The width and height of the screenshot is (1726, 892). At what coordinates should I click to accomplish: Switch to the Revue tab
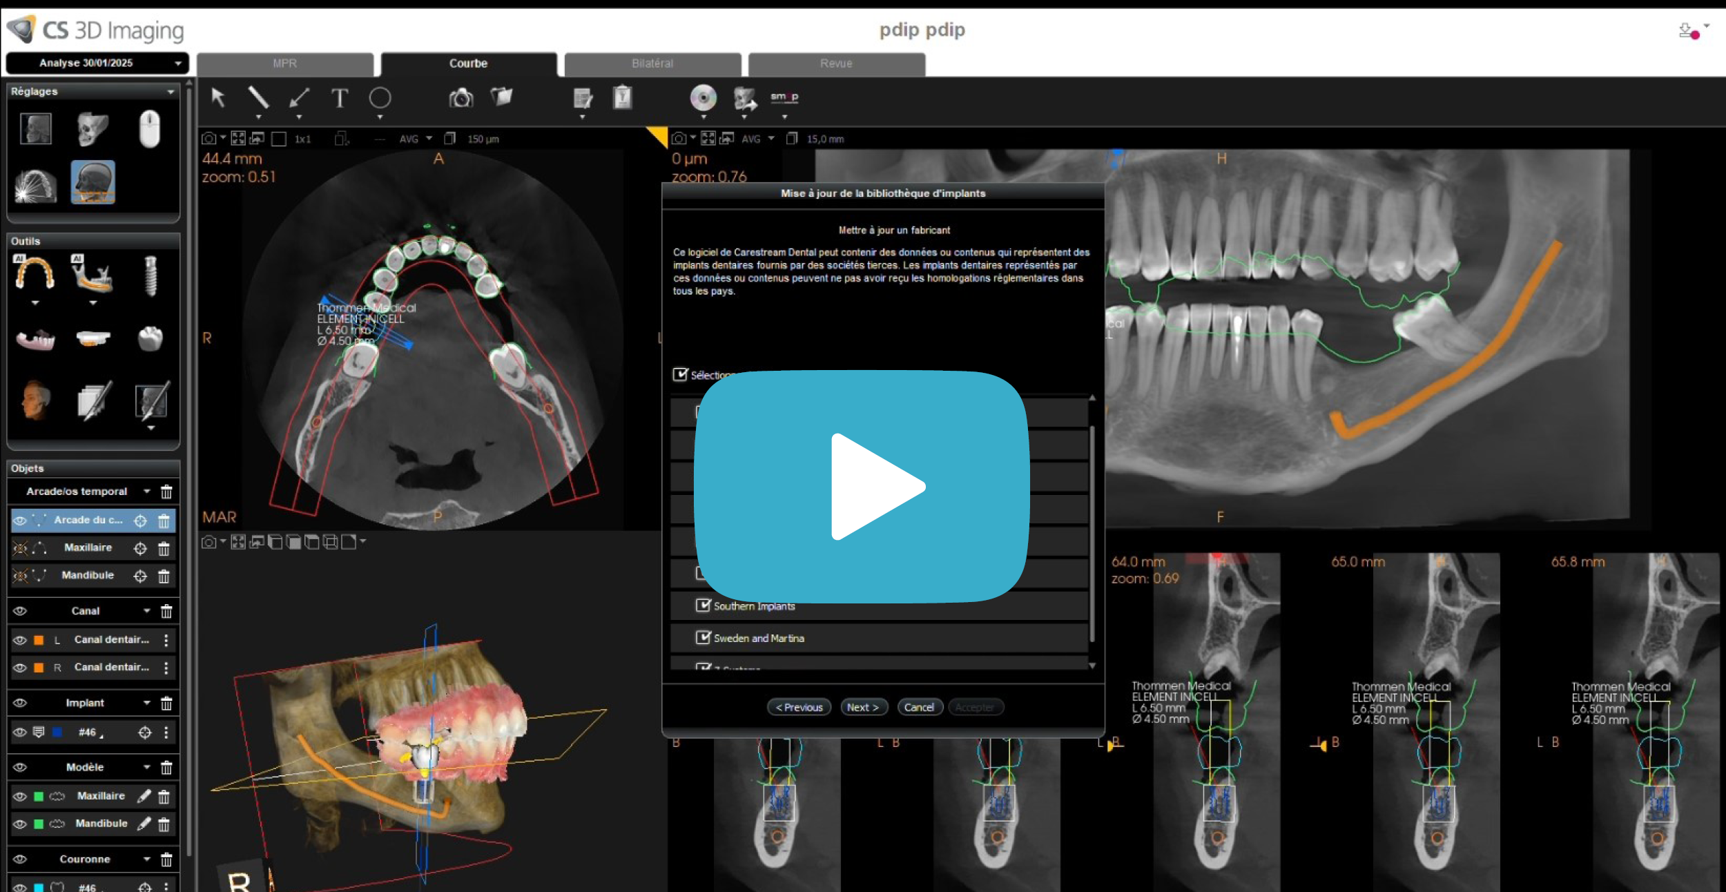pos(836,64)
